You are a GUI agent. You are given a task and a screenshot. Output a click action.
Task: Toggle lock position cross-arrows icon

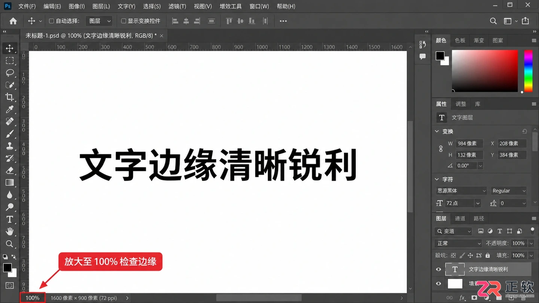pyautogui.click(x=470, y=255)
